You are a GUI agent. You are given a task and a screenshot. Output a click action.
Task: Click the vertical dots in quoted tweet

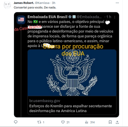pyautogui.click(x=115, y=17)
